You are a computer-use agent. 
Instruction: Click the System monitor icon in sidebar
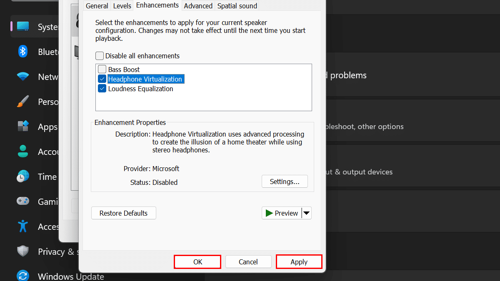click(23, 27)
